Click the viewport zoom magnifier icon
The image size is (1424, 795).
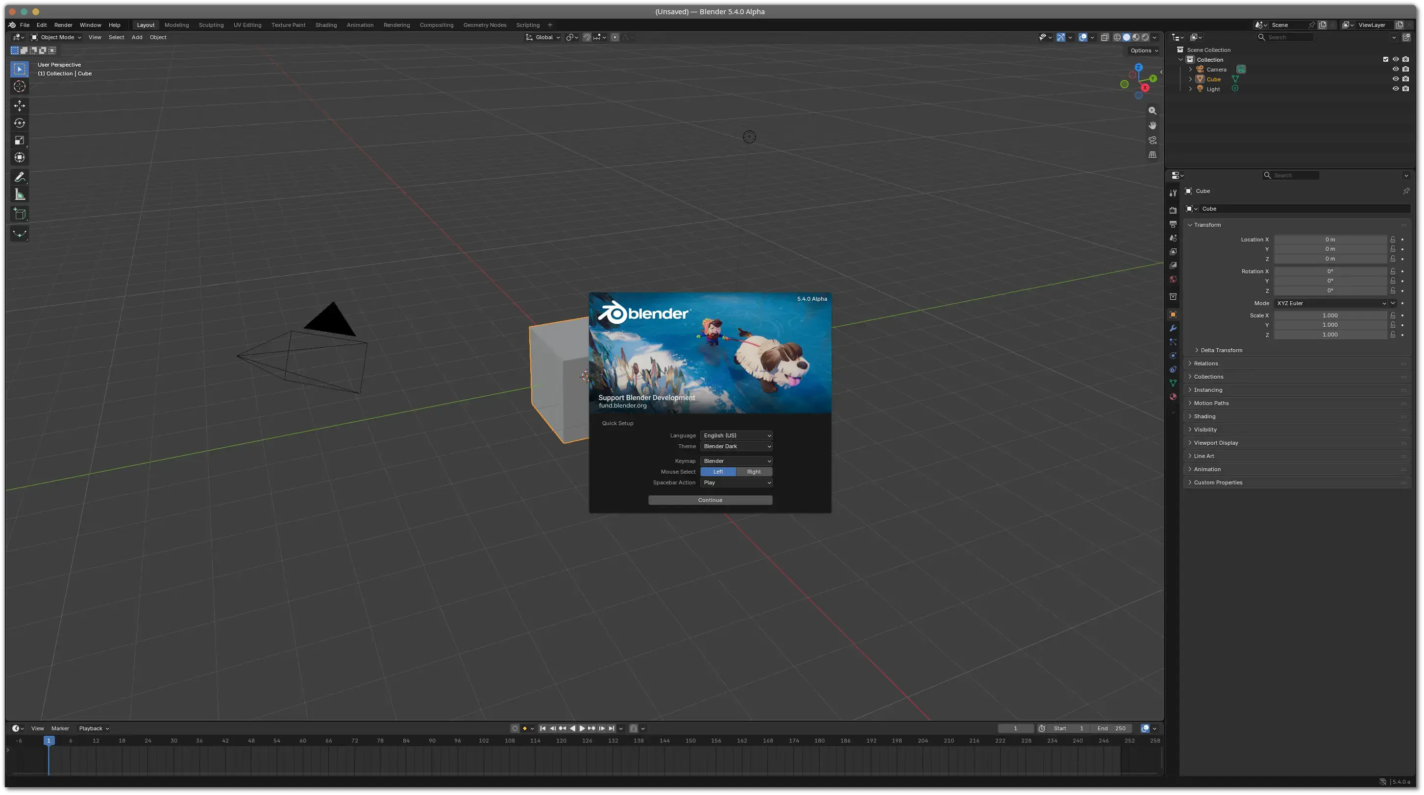1152,111
